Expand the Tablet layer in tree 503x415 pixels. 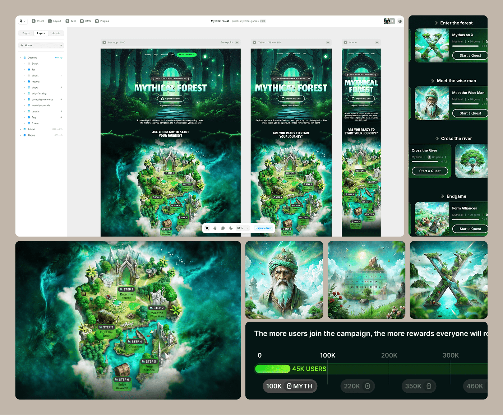[20, 129]
